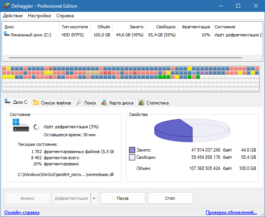This screenshot has height=217, width=265.
Task: Click the HDD (NTFS) cell
Action: tap(73, 35)
